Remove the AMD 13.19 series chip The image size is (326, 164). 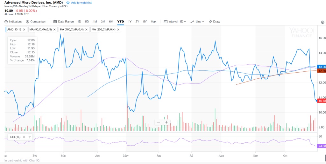pos(24,30)
